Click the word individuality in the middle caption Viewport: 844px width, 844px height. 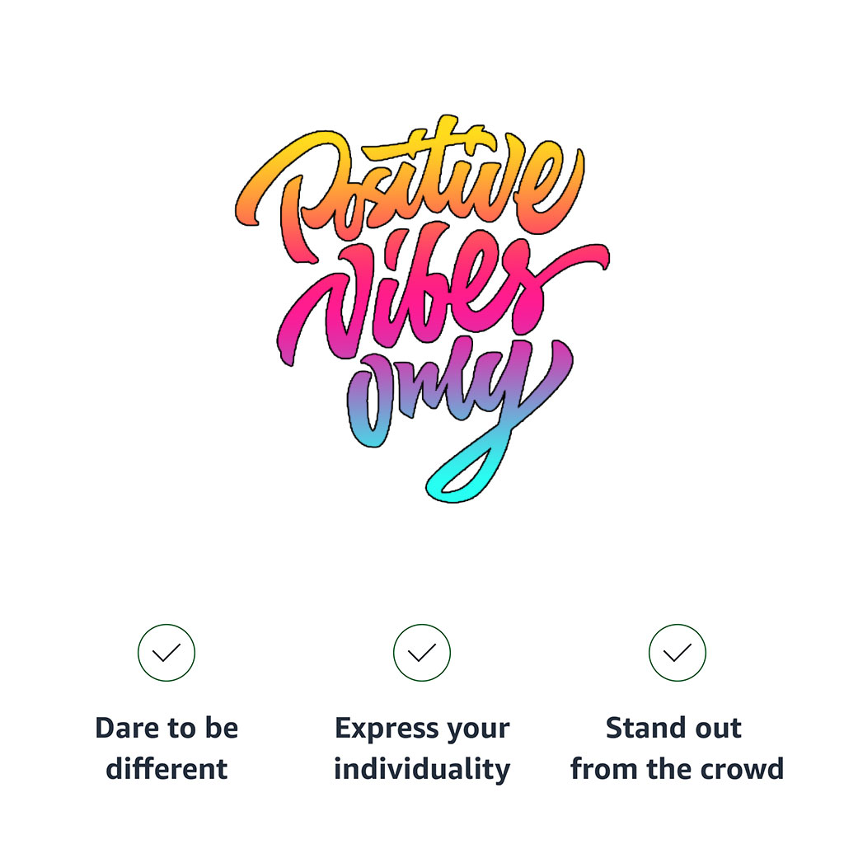coord(422,770)
